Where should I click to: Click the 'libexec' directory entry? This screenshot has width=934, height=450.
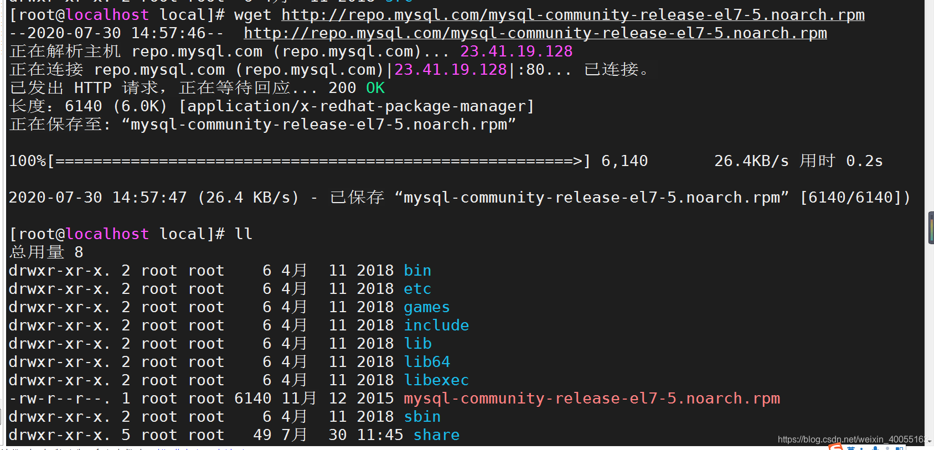pyautogui.click(x=436, y=380)
